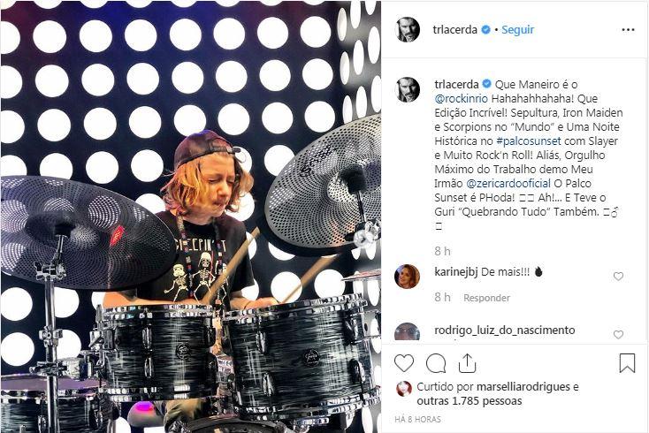The height and width of the screenshot is (433, 649).
Task: Open comment bubble icon
Action: (x=436, y=363)
